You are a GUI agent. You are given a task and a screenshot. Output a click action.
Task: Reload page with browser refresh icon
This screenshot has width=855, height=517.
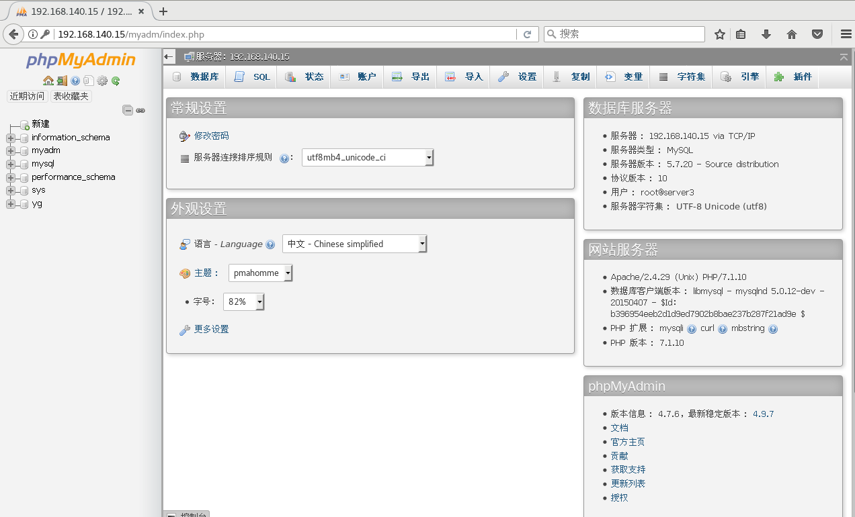(x=528, y=34)
